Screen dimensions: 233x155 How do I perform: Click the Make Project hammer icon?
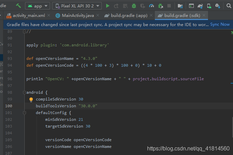18,6
